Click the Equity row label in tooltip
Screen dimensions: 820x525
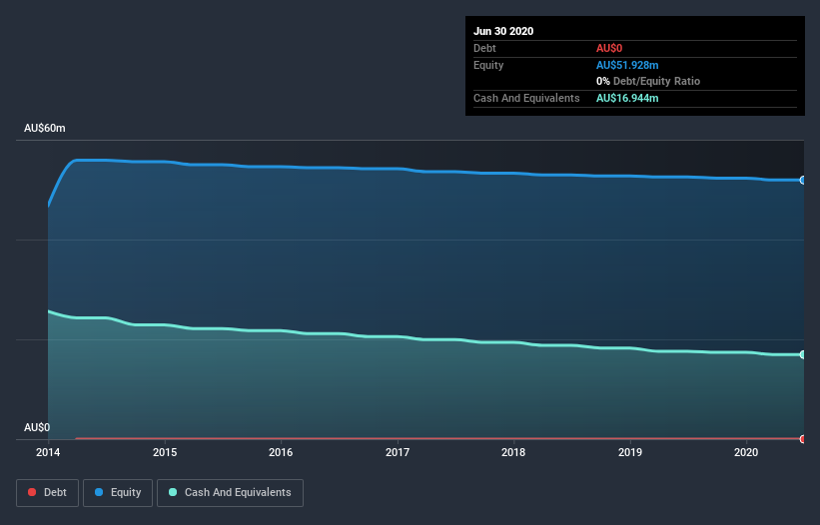coord(488,65)
